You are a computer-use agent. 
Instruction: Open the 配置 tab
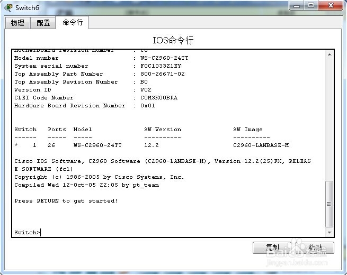pyautogui.click(x=43, y=23)
